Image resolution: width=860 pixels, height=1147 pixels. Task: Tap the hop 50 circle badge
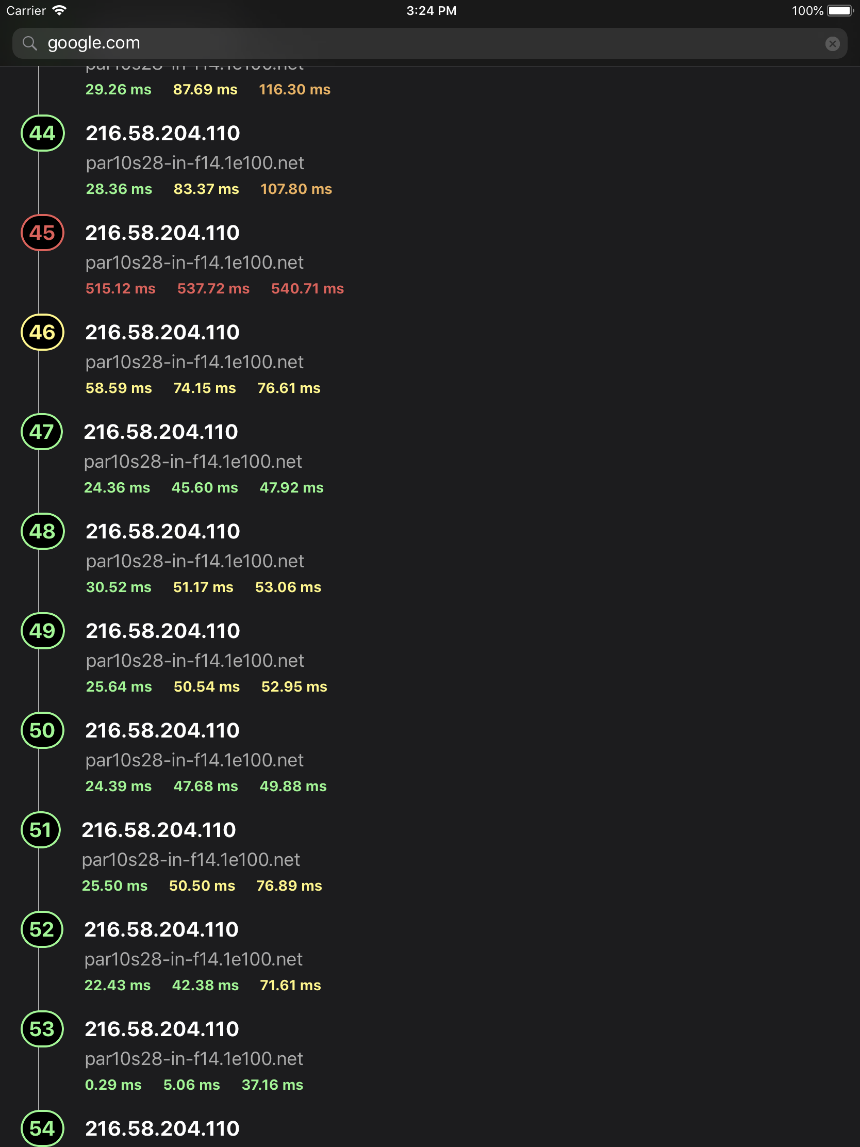[42, 731]
